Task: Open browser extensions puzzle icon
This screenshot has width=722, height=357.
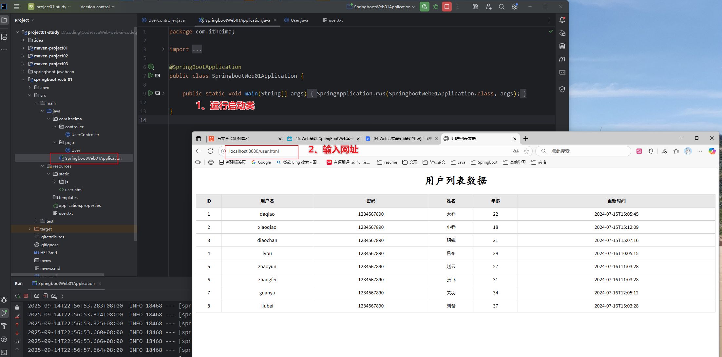Action: (651, 151)
